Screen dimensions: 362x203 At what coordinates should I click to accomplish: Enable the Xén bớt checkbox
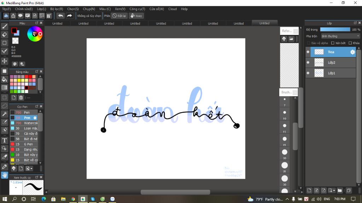tap(333, 43)
